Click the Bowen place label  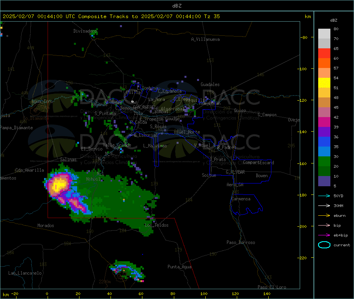pyautogui.click(x=262, y=176)
